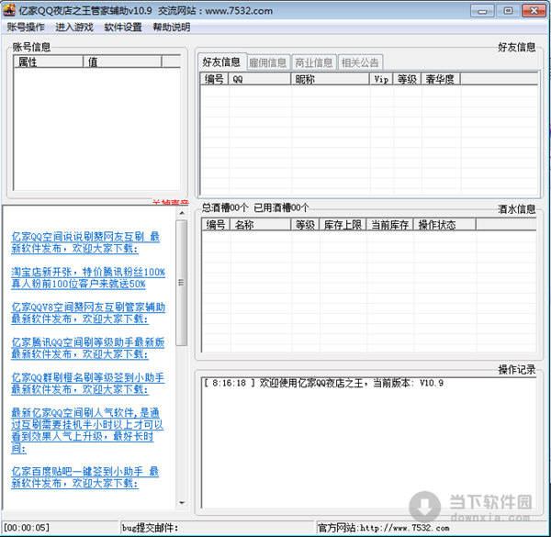Viewport: 551px width, 537px height.
Task: Open link 亿家百度贴吧一键签到小助手
Action: (85, 477)
